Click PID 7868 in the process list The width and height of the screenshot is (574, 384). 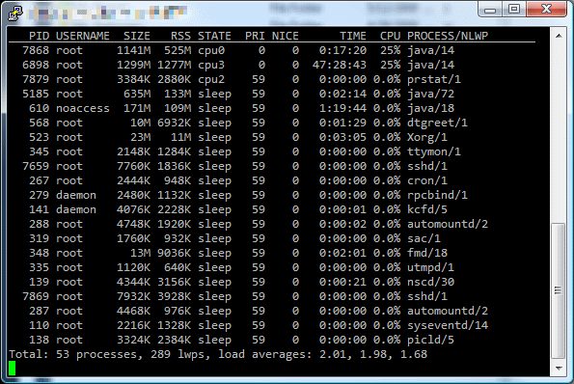click(36, 50)
